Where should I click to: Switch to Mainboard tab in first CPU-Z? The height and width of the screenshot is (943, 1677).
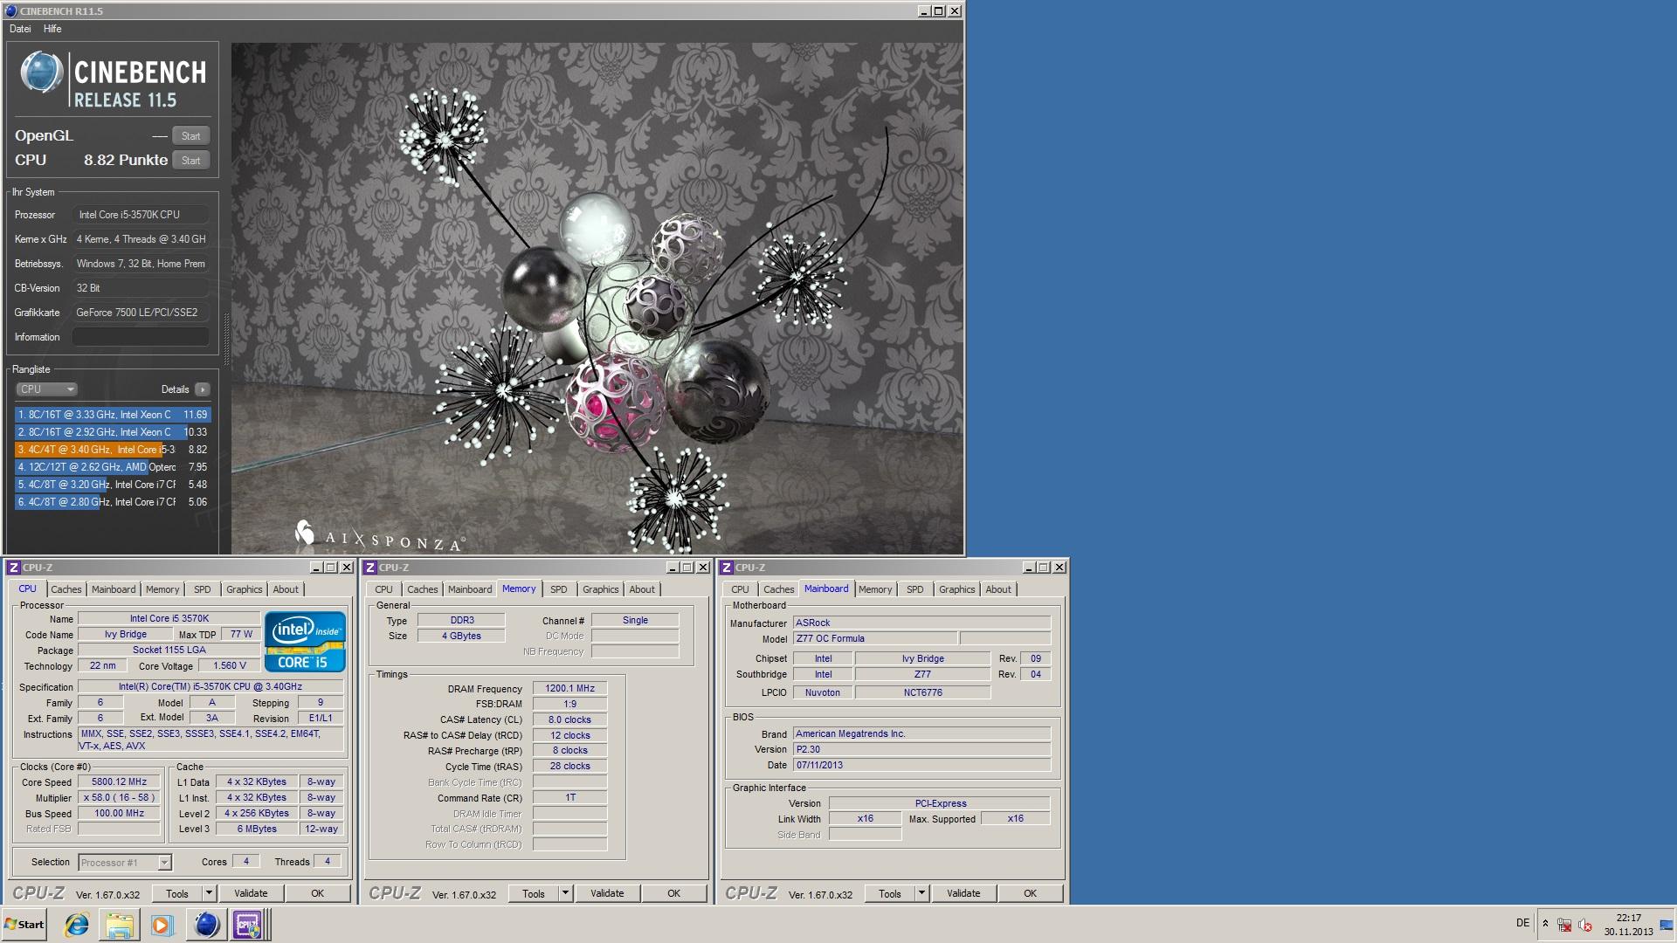coord(114,589)
